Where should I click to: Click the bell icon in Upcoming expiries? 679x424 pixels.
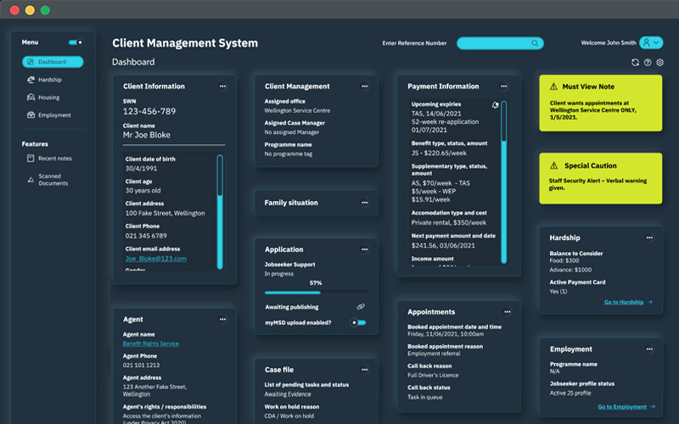495,104
